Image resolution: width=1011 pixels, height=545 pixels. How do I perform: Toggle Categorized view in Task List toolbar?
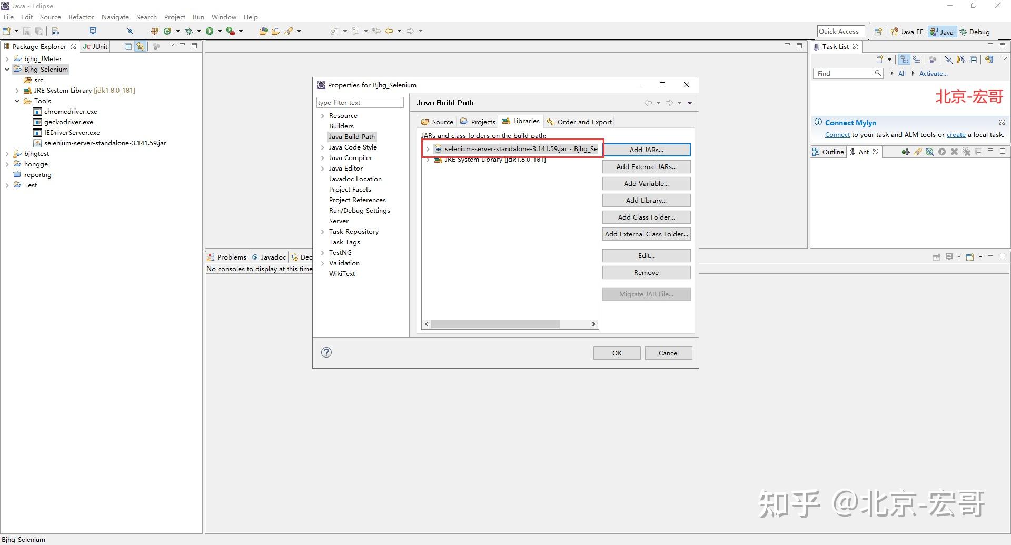pyautogui.click(x=905, y=60)
